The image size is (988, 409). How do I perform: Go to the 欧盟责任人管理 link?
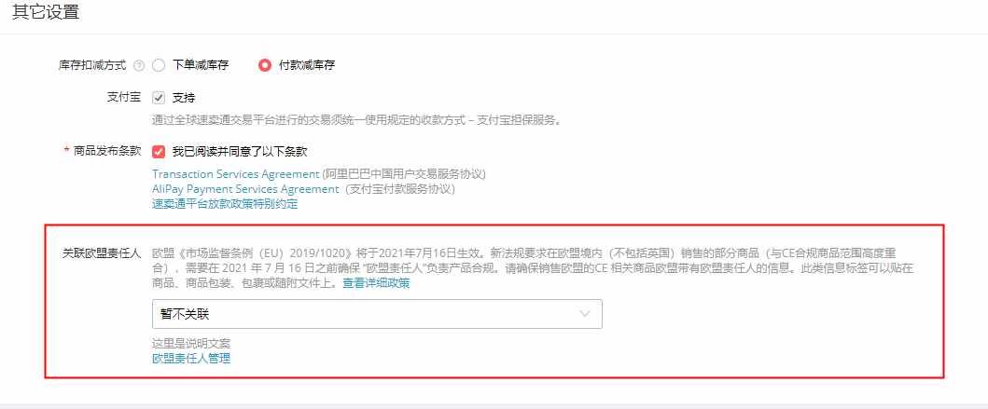point(191,359)
